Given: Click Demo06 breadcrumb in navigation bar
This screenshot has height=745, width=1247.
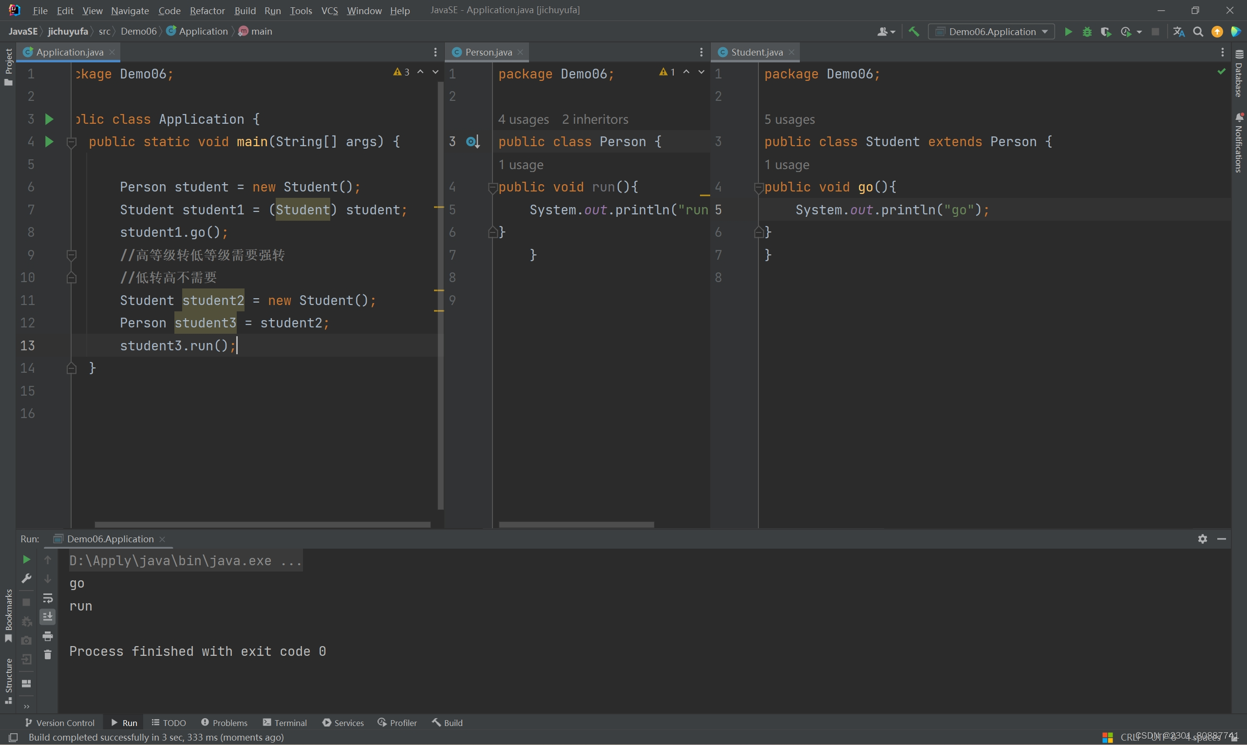Looking at the screenshot, I should click(x=138, y=32).
